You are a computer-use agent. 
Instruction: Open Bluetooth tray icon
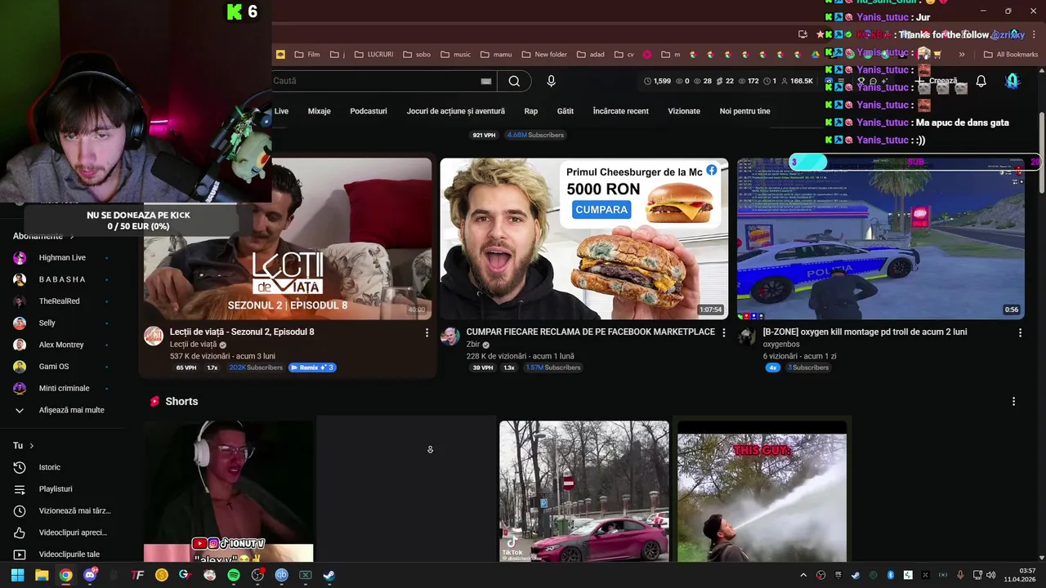(x=891, y=575)
